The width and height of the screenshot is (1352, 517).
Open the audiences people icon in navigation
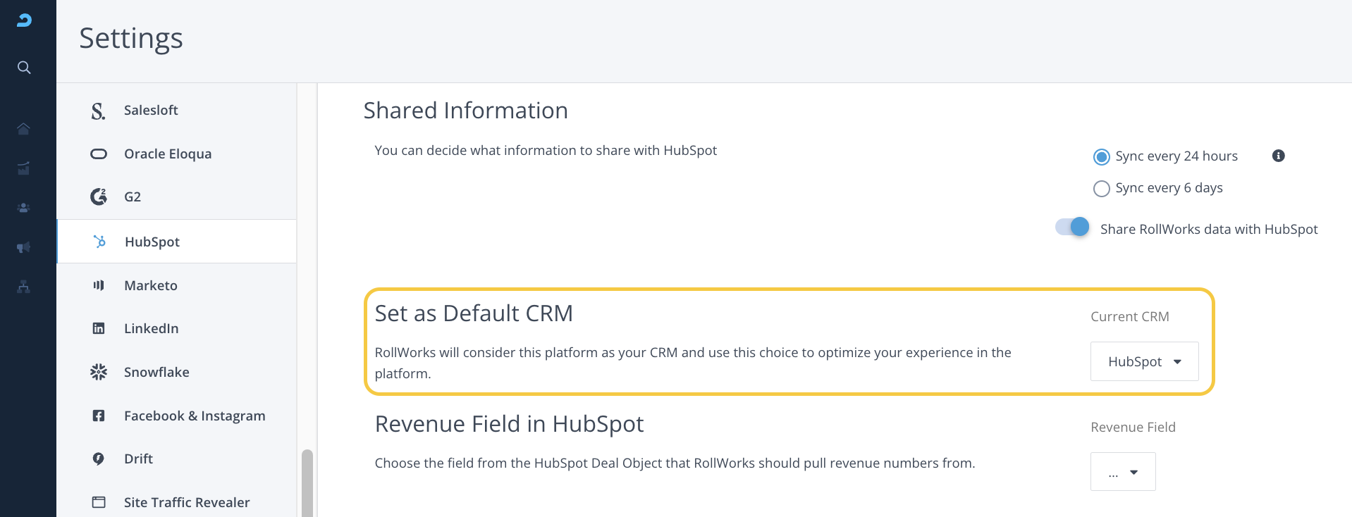point(23,208)
